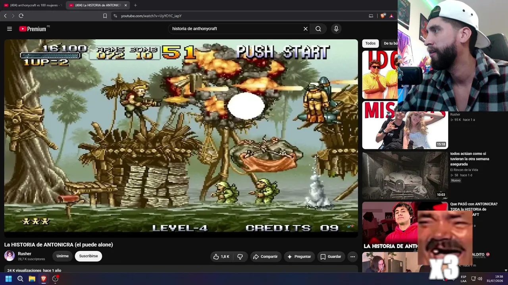
Task: Open site settings icon beside the URL
Action: pyautogui.click(x=115, y=16)
